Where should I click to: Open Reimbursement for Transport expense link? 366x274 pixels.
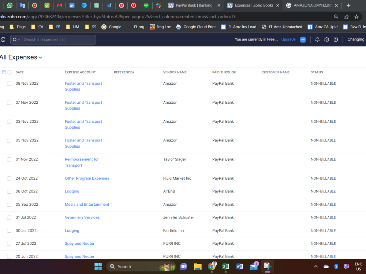coord(82,162)
